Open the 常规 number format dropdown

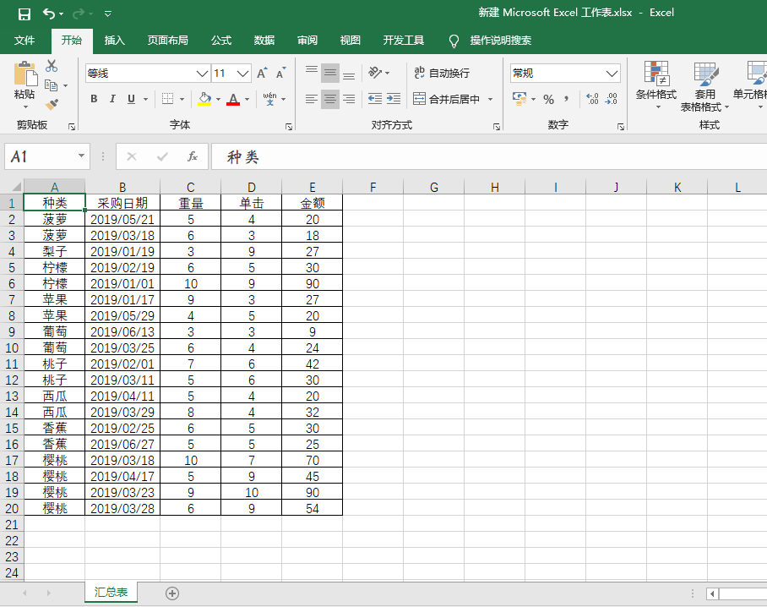coord(612,74)
